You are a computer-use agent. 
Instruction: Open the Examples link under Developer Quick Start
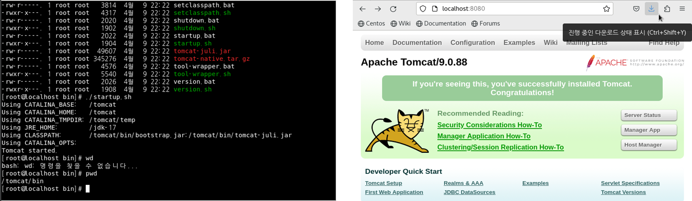coord(535,183)
